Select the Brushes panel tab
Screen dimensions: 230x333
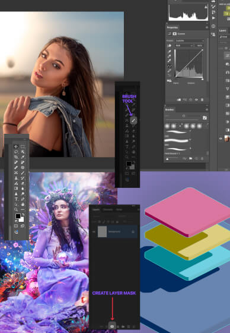[x=170, y=109]
